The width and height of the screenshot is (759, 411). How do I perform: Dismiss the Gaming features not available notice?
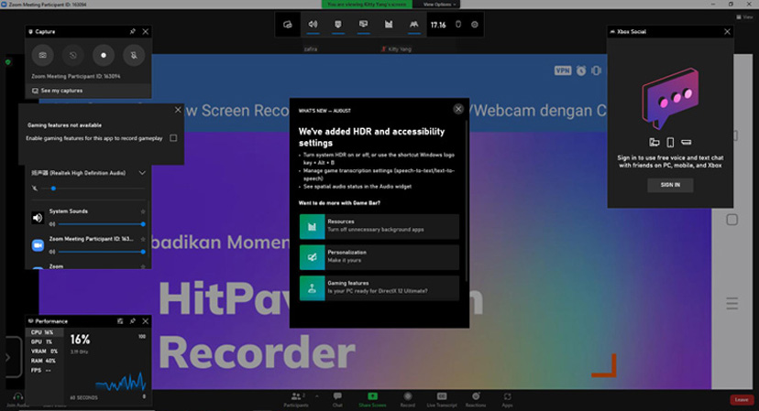(x=178, y=110)
